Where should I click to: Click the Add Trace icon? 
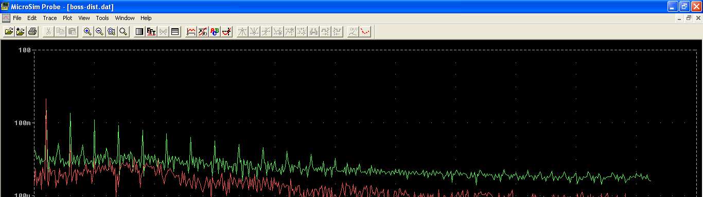[x=191, y=32]
